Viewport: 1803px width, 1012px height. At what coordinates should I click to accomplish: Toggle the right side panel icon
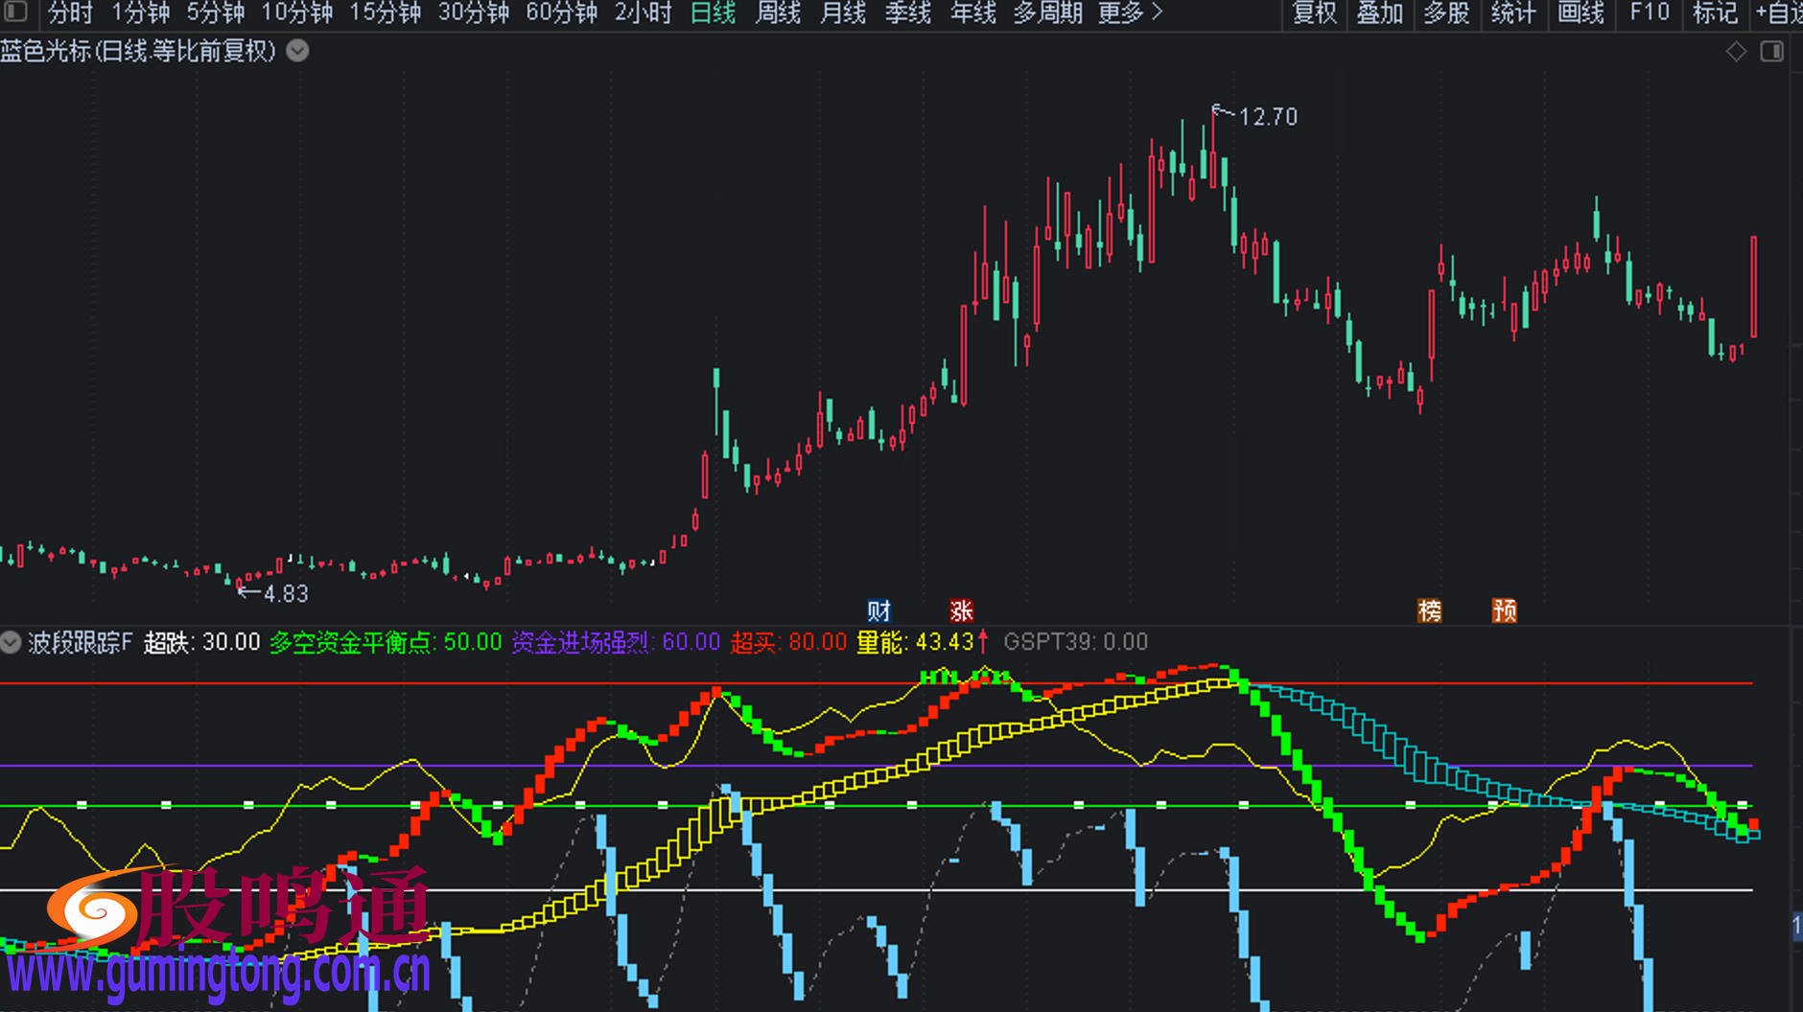pyautogui.click(x=1771, y=52)
